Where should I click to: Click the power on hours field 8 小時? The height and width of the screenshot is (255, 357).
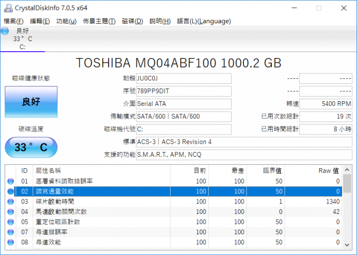point(326,129)
